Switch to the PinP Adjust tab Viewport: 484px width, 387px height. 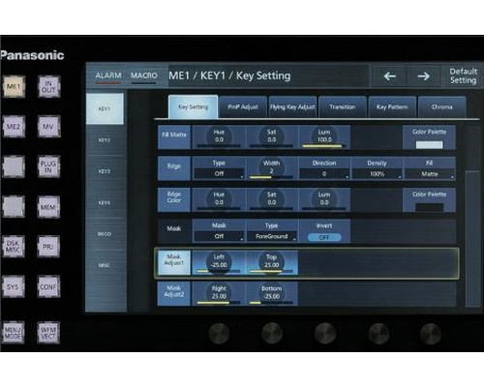[243, 106]
